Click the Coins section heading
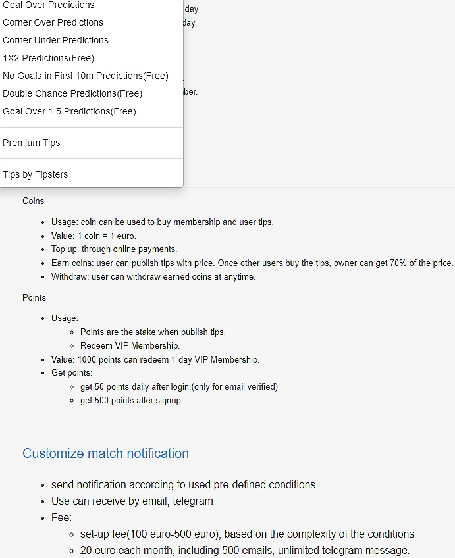The height and width of the screenshot is (558, 455). [34, 201]
